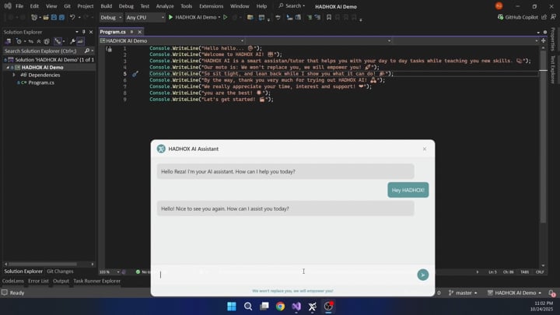Viewport: 560px width, 315px height.
Task: Select Program.cs in Solution Explorer
Action: 41,82
